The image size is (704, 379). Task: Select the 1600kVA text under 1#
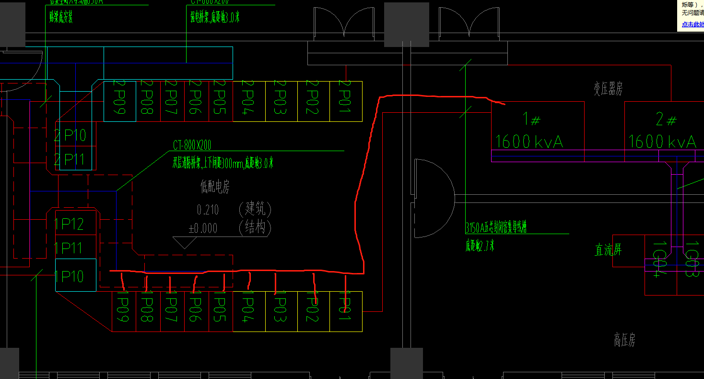pos(529,142)
